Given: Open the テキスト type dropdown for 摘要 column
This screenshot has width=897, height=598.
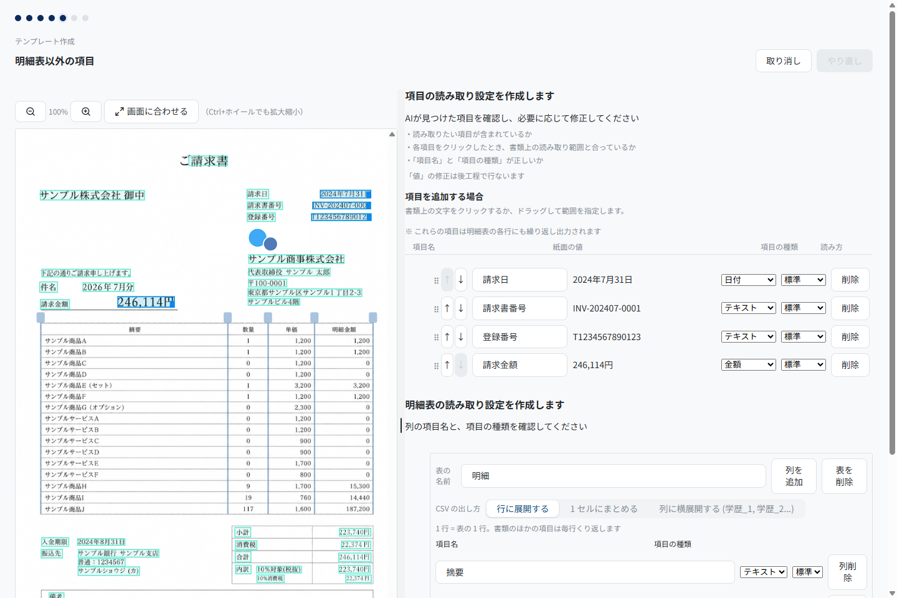Looking at the screenshot, I should click(x=764, y=572).
